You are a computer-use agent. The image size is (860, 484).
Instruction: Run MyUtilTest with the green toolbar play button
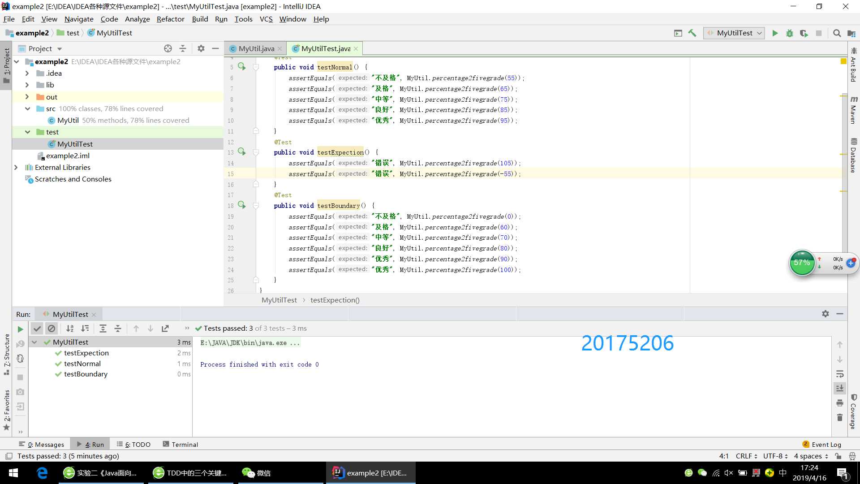[775, 33]
